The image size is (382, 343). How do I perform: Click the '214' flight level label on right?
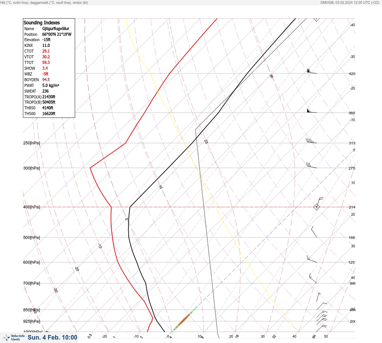tap(352, 207)
